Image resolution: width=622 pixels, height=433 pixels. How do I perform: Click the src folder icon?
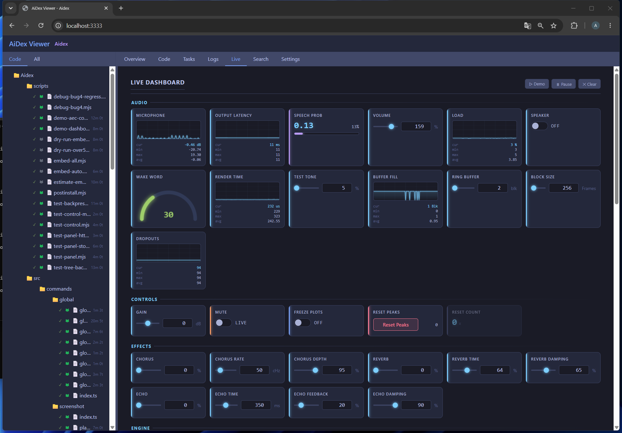(x=29, y=278)
